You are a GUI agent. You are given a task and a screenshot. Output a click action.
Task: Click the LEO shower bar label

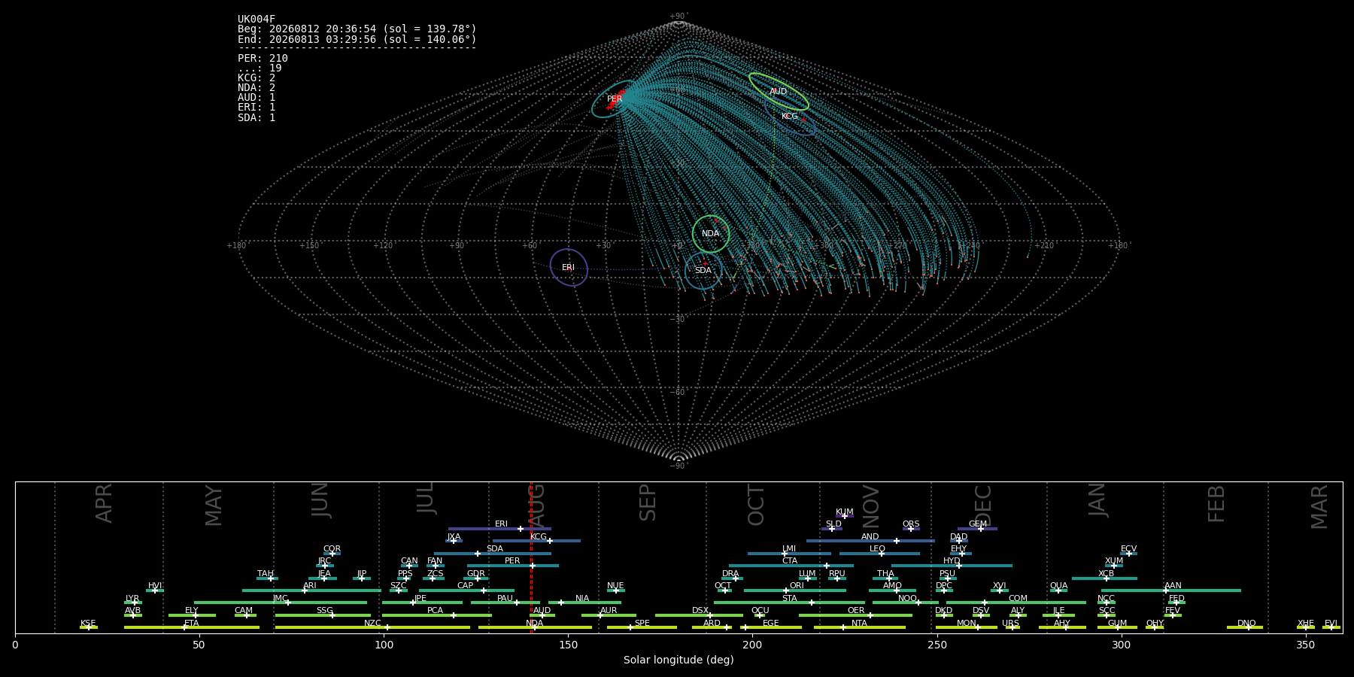click(877, 548)
